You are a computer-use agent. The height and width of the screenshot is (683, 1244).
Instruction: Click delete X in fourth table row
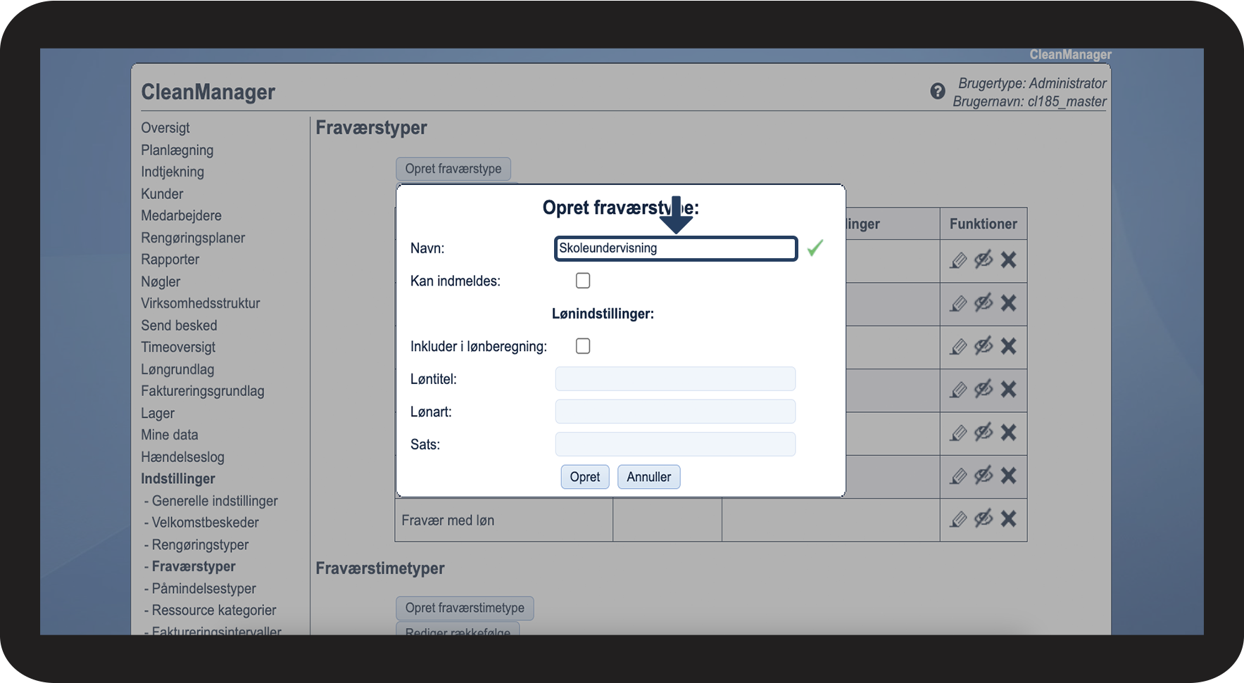click(1008, 390)
